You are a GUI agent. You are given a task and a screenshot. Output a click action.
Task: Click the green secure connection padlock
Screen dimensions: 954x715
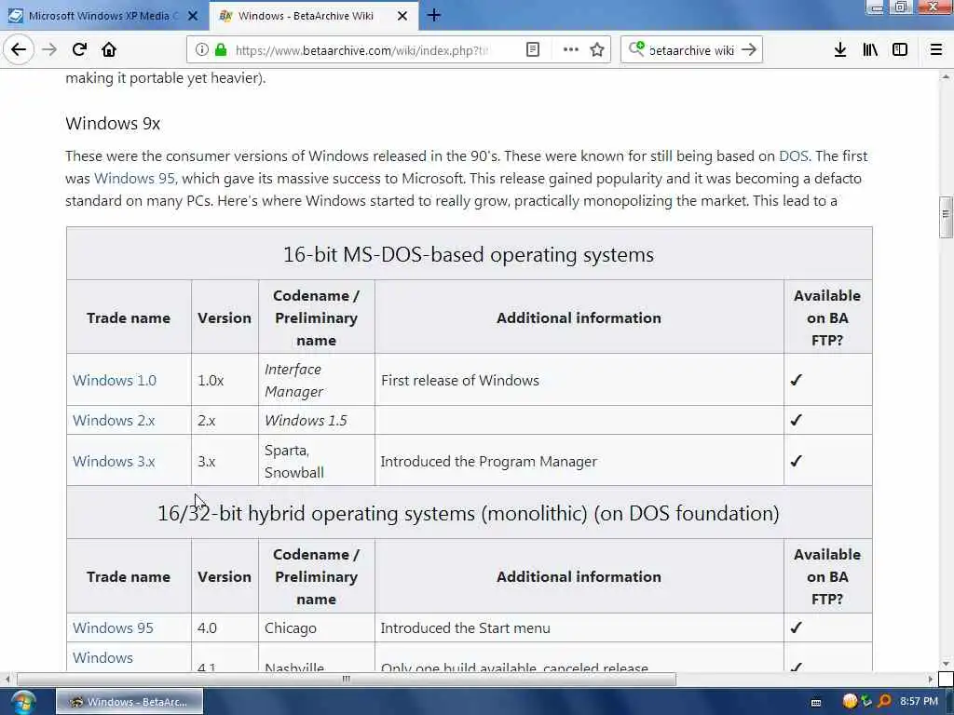click(221, 50)
